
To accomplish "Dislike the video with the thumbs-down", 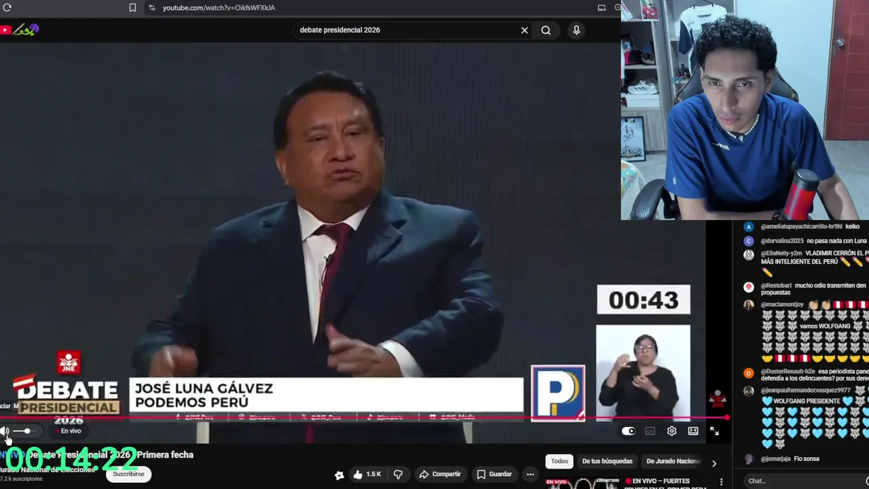I will tap(399, 474).
